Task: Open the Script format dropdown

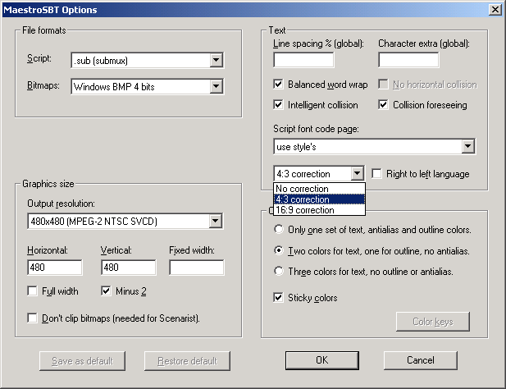Action: pos(216,60)
